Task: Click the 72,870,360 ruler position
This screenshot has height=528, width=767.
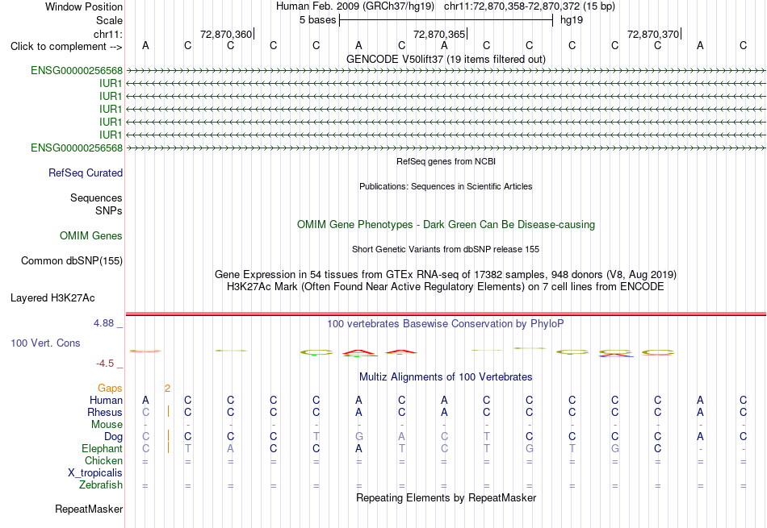Action: tap(226, 34)
